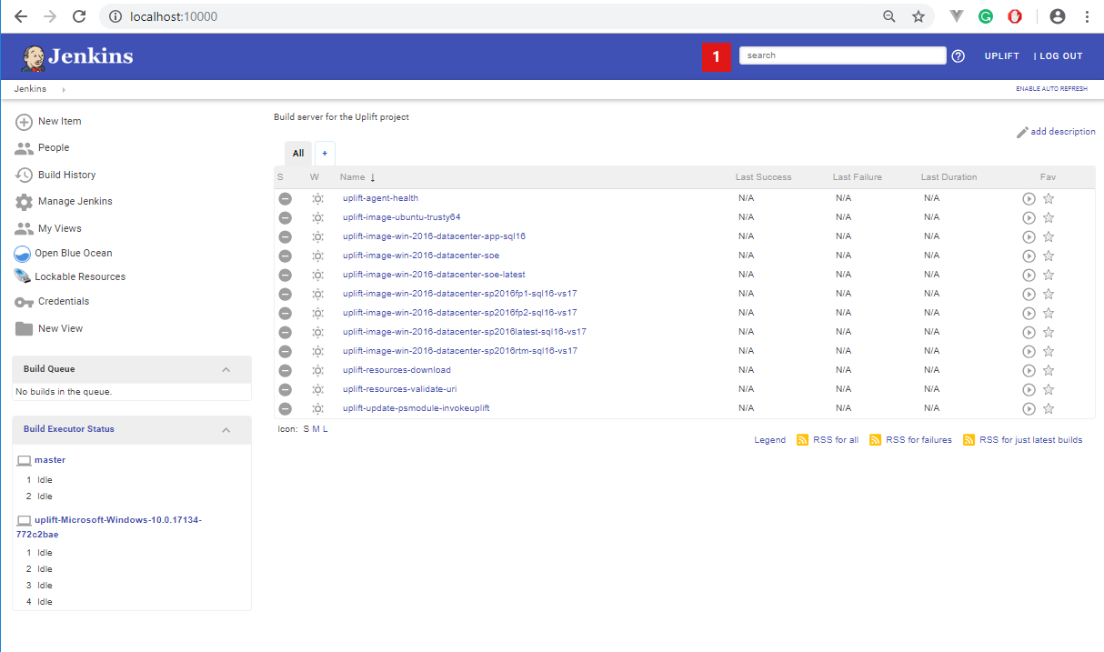Schedule a build for uplift-resources-download
The image size is (1104, 652).
click(1029, 370)
